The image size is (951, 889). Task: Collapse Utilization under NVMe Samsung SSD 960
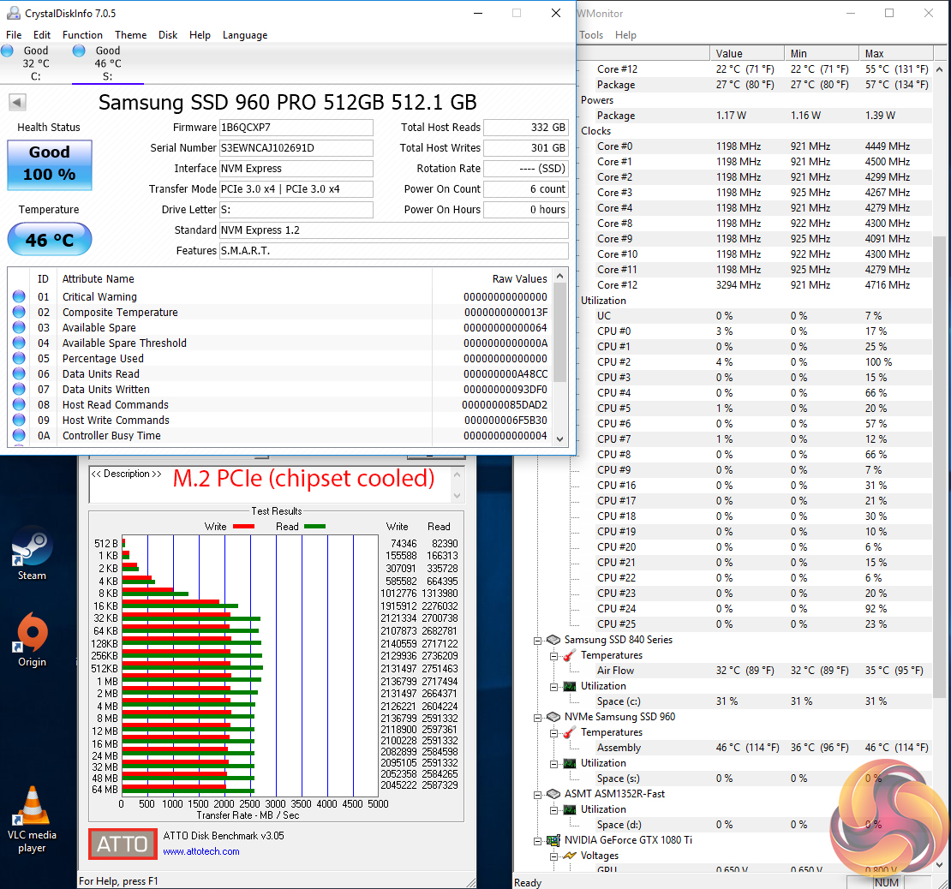pos(553,764)
